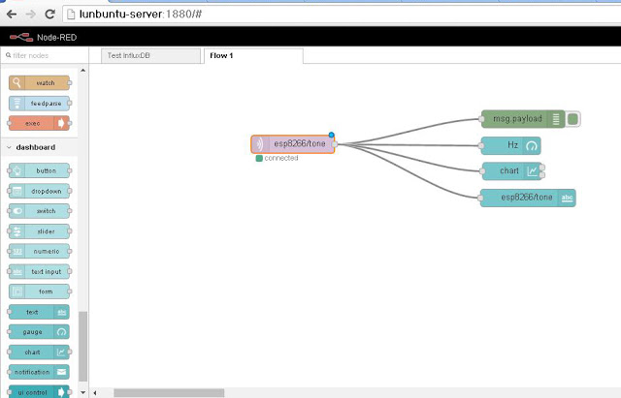Switch to the Test InfluxDB tab

(x=150, y=56)
